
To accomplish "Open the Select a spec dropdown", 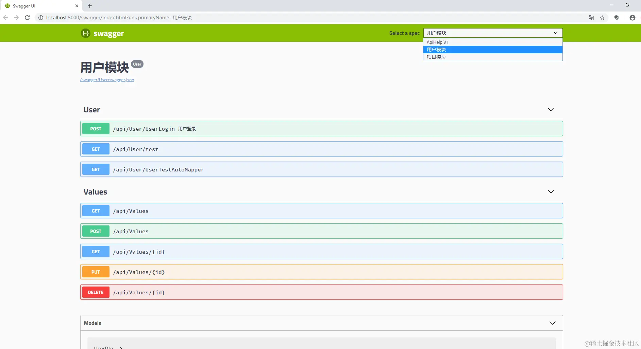I will pos(493,33).
